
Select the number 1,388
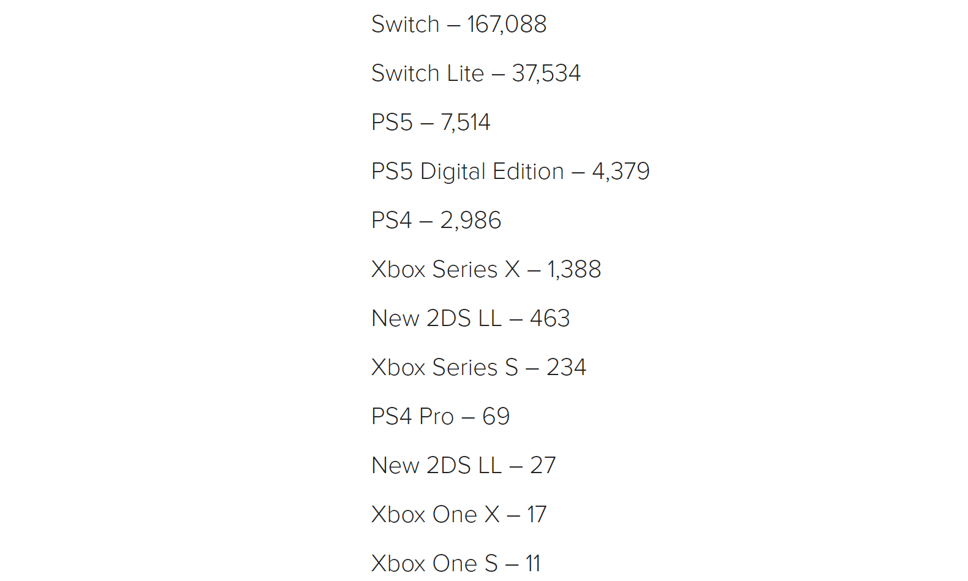tap(574, 270)
